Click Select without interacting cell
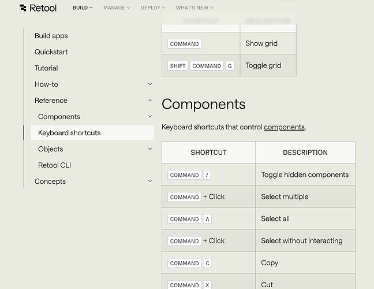Viewport: 374px width, 289px height. click(305, 240)
